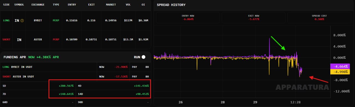355x107 pixels.
Task: Sort positions by the OI column
Action: (143, 5)
